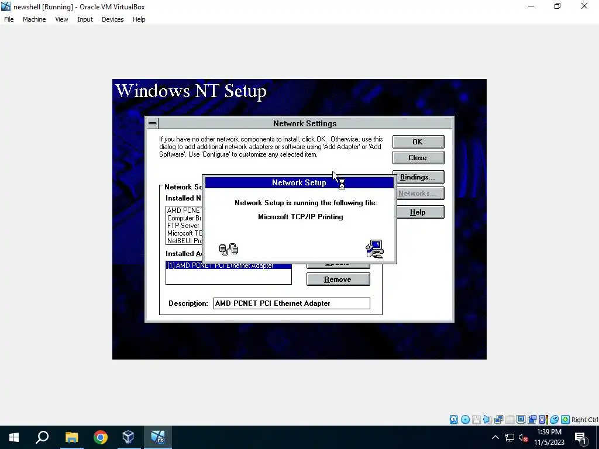Viewport: 599px width, 449px height.
Task: Open the Devices menu
Action: 113,19
